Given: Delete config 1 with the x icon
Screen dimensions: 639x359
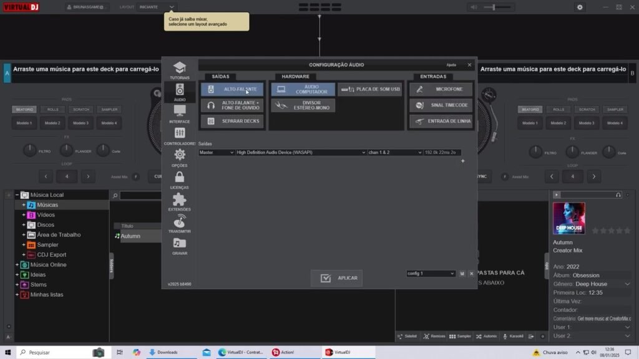Looking at the screenshot, I should pos(472,274).
